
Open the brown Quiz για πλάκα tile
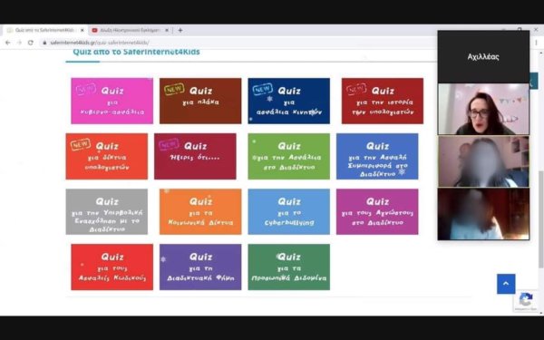coord(200,101)
